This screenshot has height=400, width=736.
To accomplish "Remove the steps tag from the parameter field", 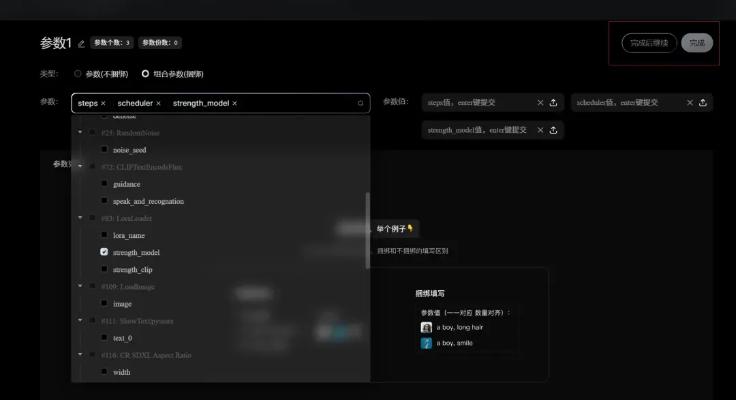I will pyautogui.click(x=104, y=104).
